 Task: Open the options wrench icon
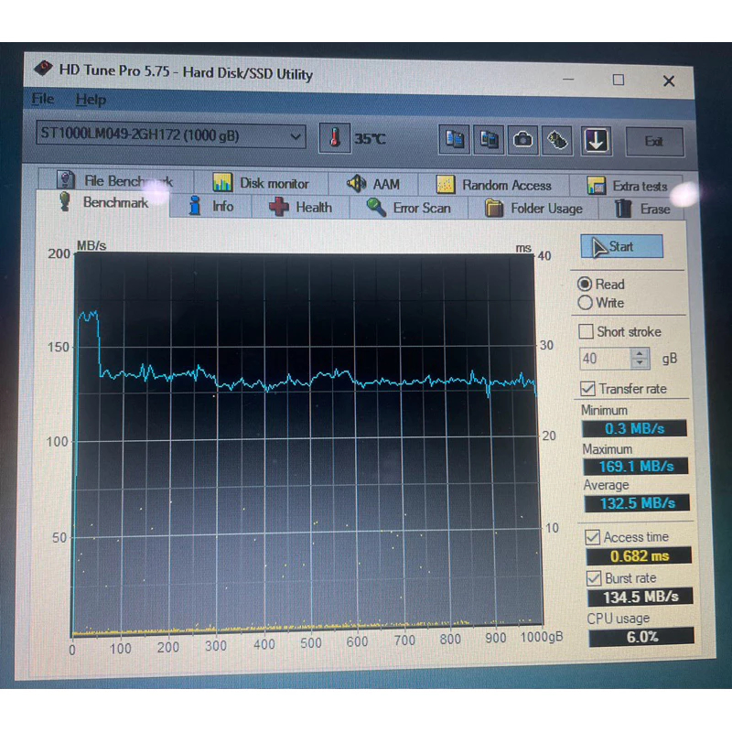tap(557, 140)
